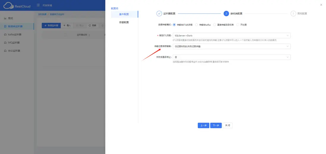Click the refresh icon in 刷新 button
326x154 pixels.
pyautogui.click(x=90, y=26)
